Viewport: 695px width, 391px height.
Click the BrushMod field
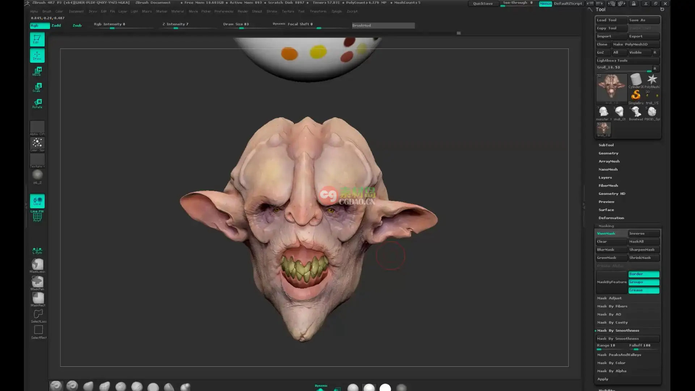coord(383,25)
